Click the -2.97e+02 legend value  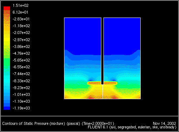pyautogui.click(x=21, y=40)
